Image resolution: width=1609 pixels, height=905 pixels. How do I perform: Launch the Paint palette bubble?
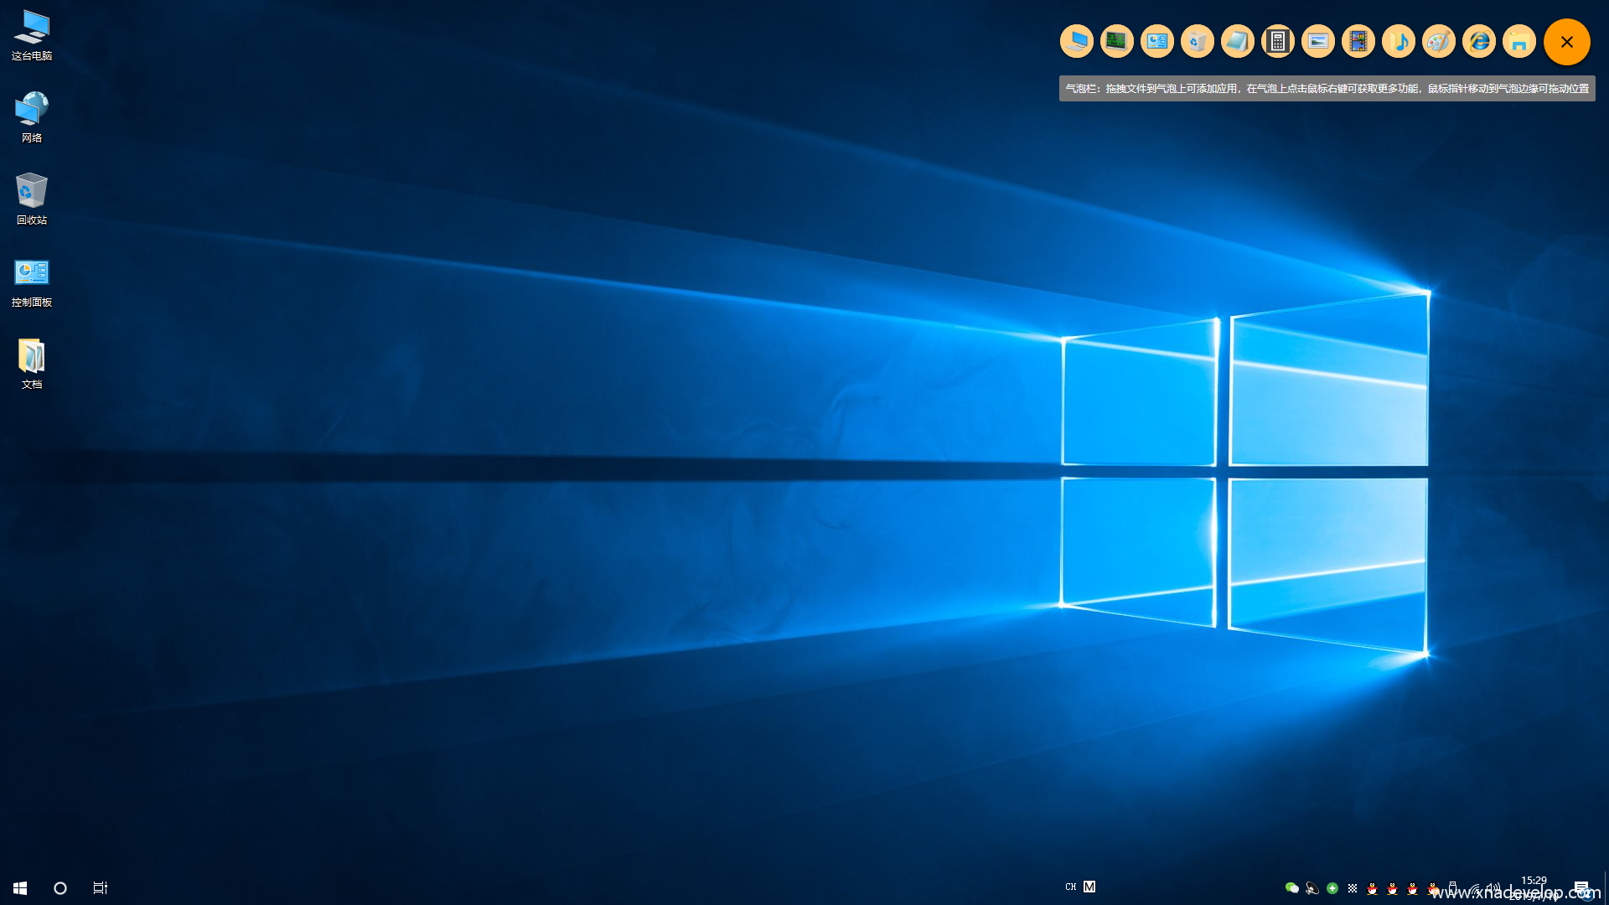coord(1439,41)
